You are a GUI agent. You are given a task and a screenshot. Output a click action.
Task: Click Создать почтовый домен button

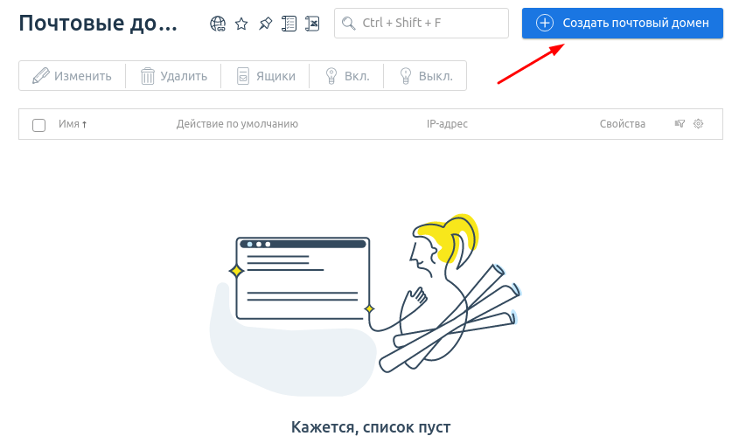coord(622,23)
